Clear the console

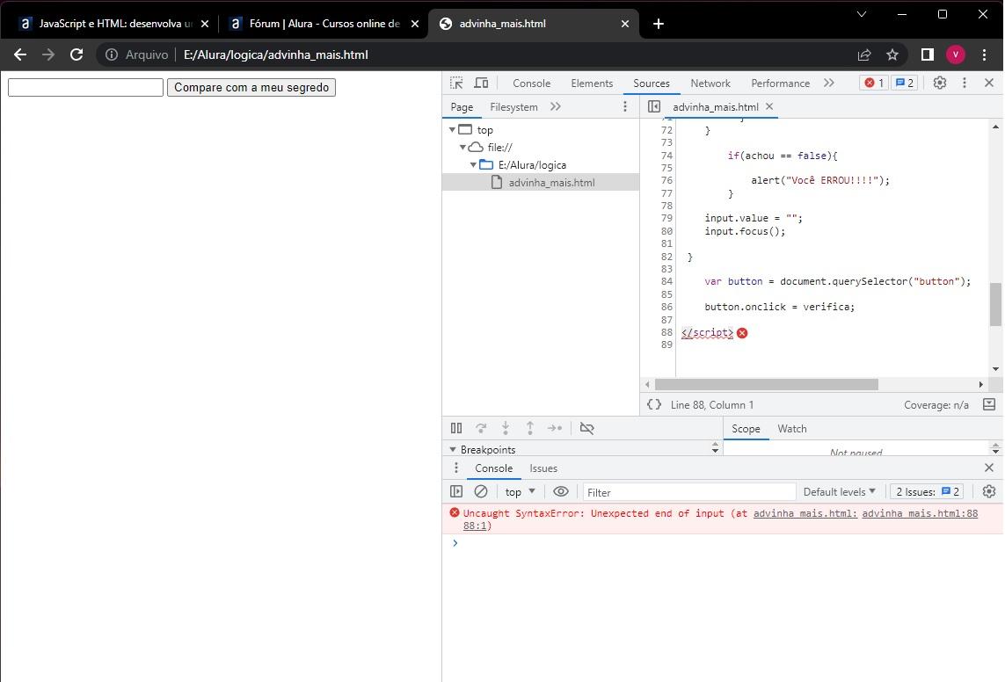coord(481,491)
